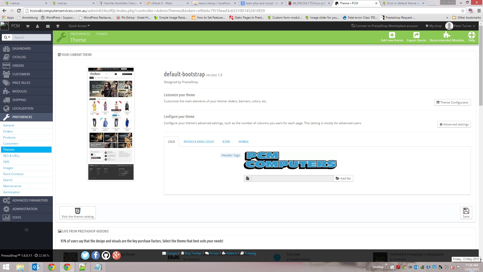Screen dimensions: 483x272
Task: Click the GitHub icon in footer
Action: pos(106,255)
